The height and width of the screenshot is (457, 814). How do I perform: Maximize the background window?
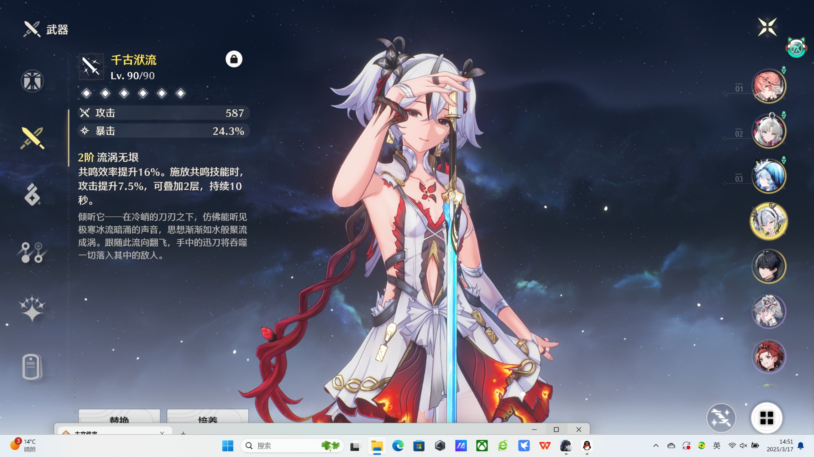pyautogui.click(x=556, y=429)
